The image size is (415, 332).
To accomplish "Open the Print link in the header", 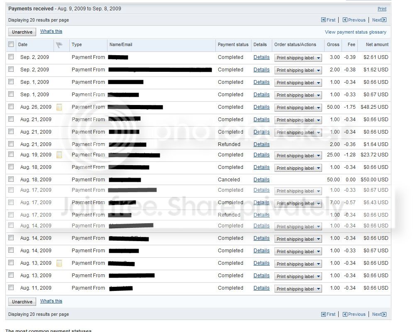I will (382, 9).
